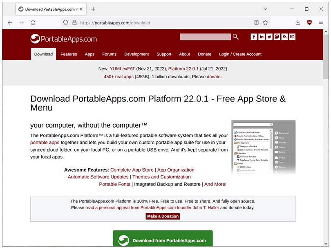Bookmark this page with the star icon

pyautogui.click(x=266, y=23)
